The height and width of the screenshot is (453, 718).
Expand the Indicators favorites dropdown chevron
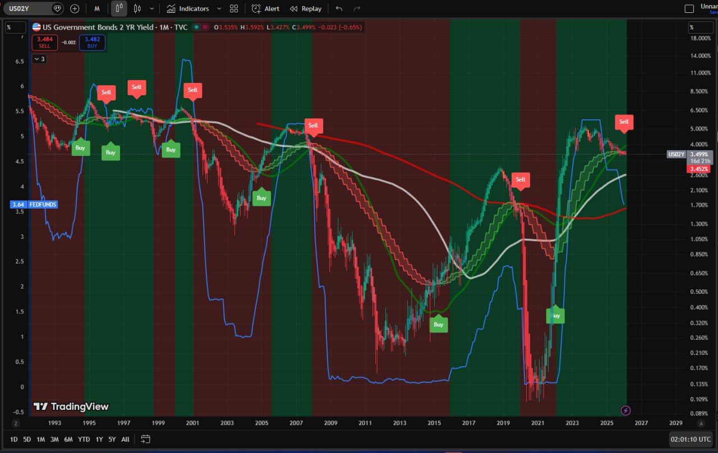click(219, 8)
